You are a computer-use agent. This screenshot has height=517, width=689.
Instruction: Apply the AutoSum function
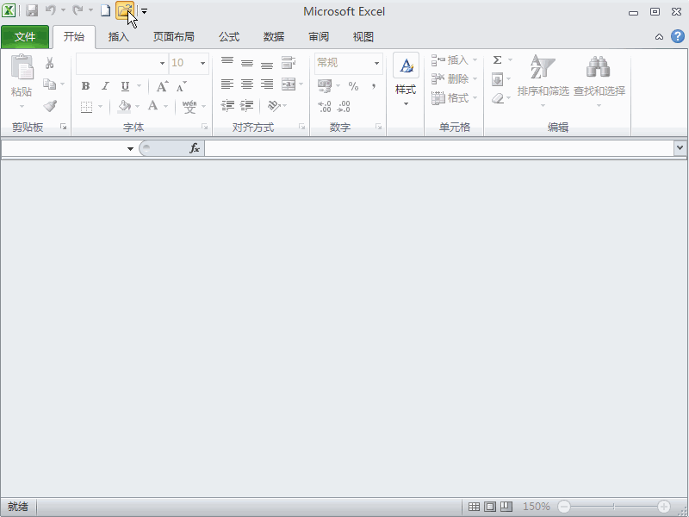point(498,60)
